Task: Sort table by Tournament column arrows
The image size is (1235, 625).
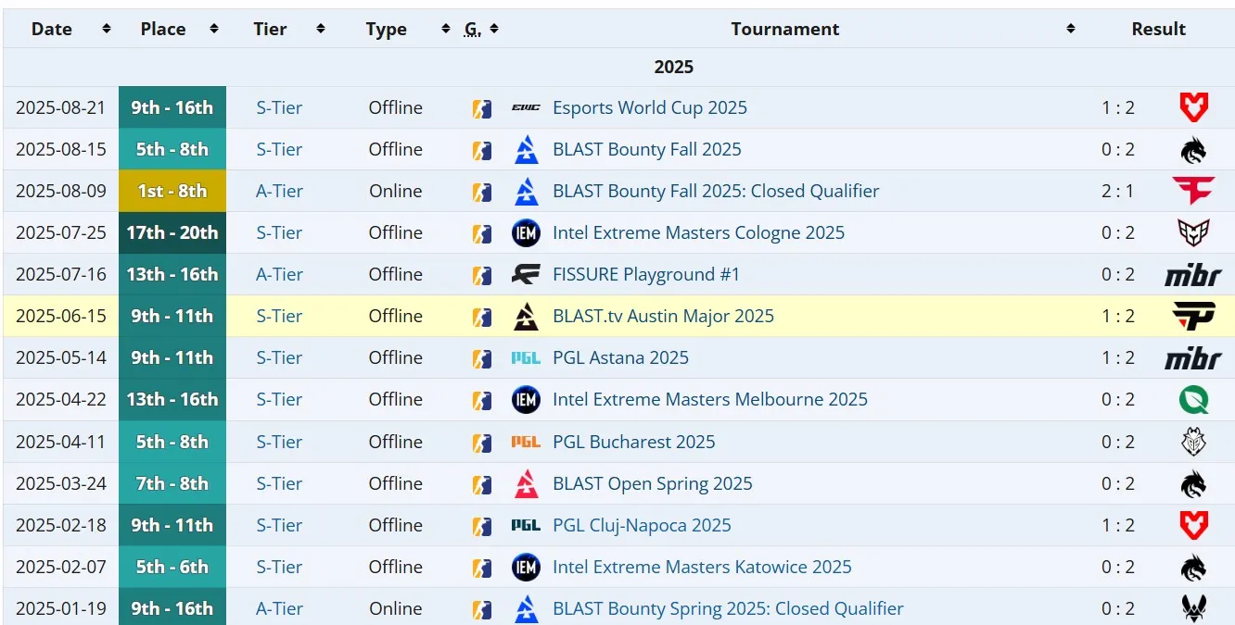Action: [x=1071, y=29]
